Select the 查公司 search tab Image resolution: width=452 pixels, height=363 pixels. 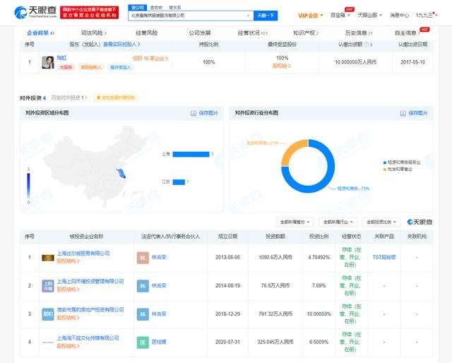(x=138, y=8)
